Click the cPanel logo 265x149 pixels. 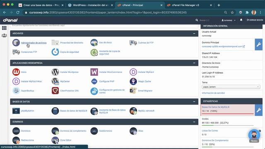(x=10, y=20)
